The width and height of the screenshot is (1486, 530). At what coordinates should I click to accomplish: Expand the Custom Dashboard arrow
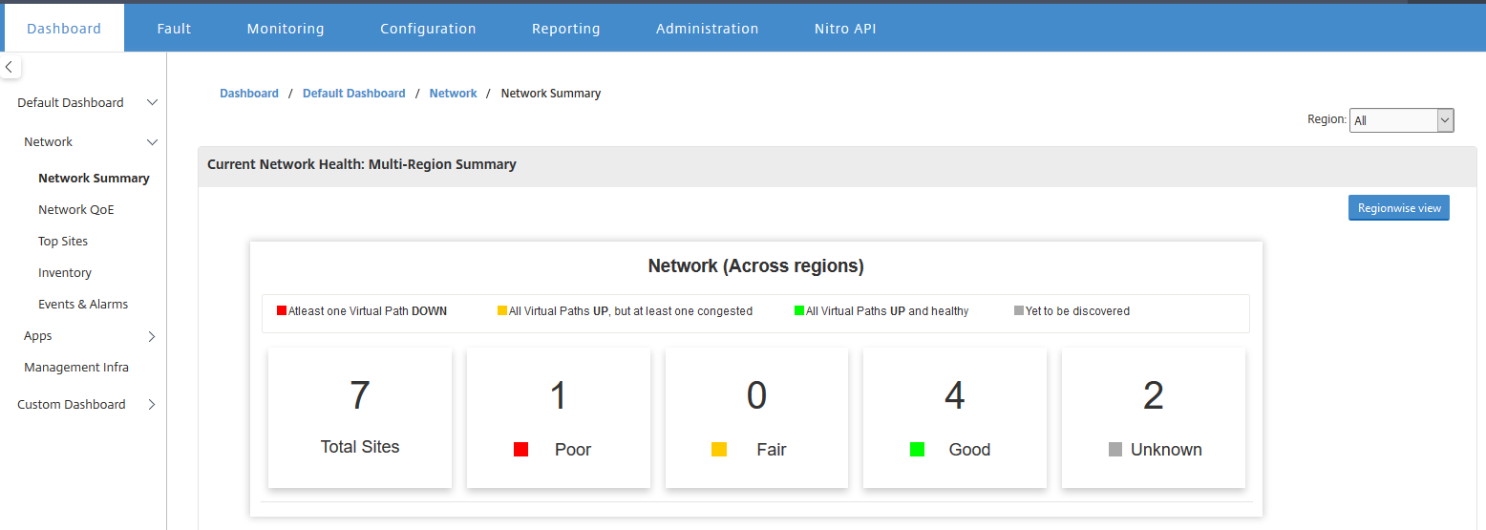coord(152,405)
